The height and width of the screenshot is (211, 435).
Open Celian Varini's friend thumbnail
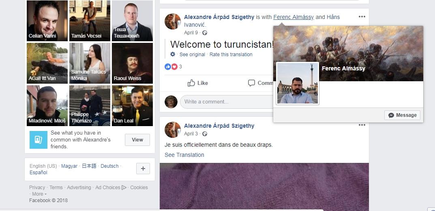(47, 21)
